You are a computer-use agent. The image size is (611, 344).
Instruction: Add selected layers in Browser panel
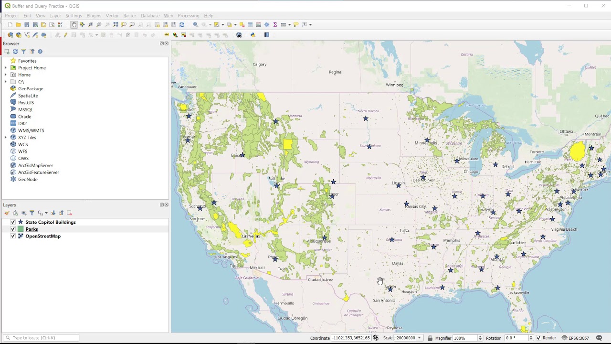[x=7, y=52]
